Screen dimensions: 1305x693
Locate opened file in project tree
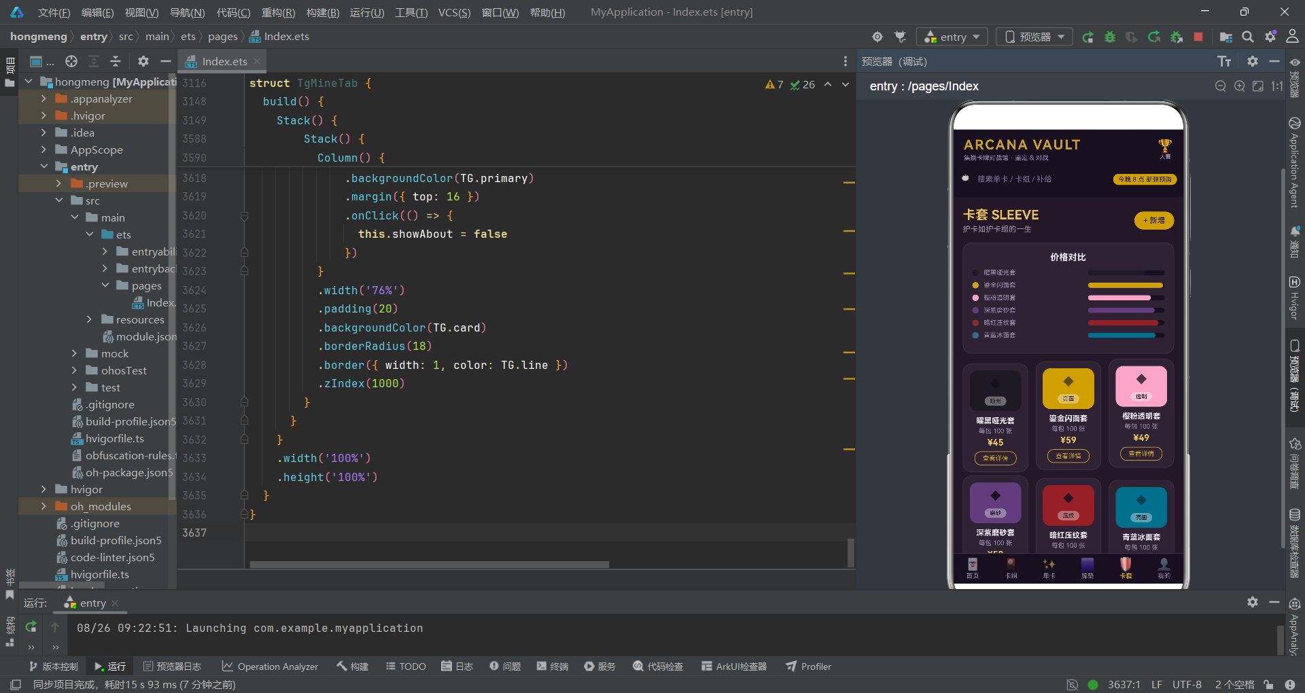[71, 61]
